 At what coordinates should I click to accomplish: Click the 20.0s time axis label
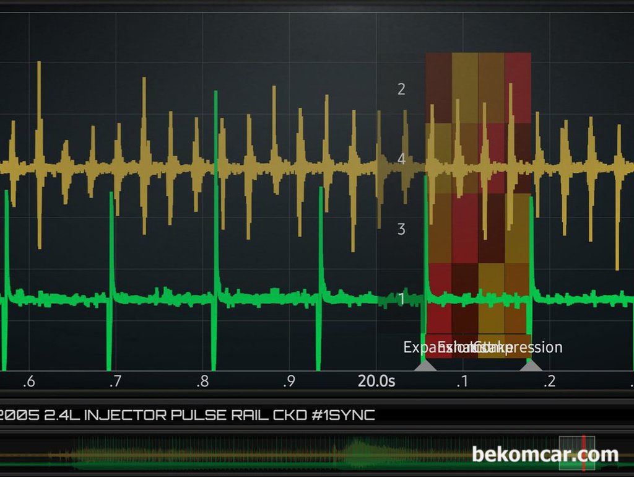376,381
